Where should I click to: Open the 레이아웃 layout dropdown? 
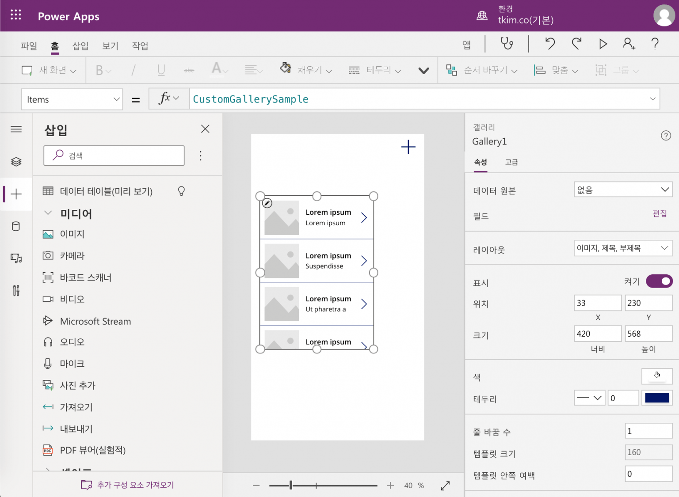(623, 248)
